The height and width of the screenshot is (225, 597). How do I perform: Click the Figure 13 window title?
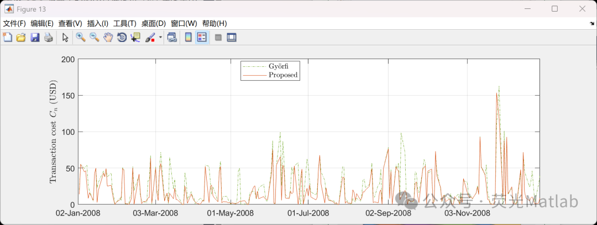point(31,9)
